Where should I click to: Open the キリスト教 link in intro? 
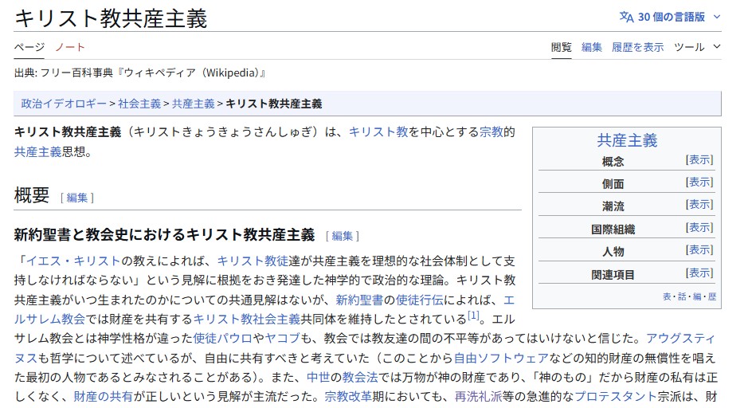(x=378, y=131)
